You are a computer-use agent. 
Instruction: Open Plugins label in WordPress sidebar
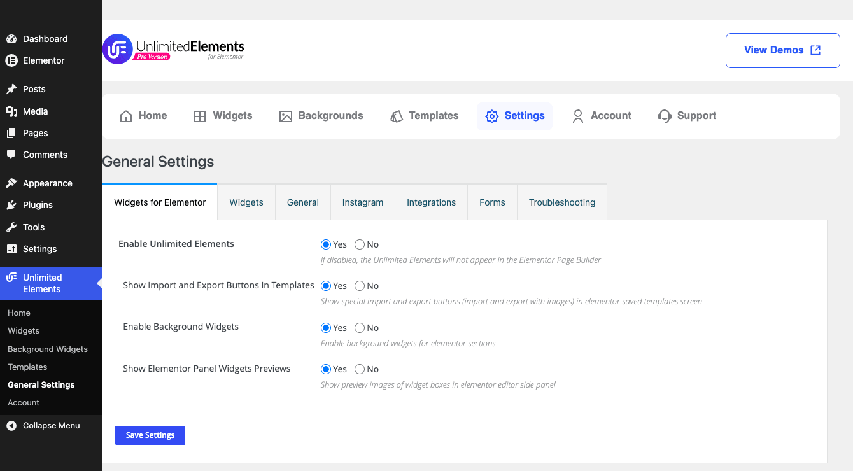point(38,205)
